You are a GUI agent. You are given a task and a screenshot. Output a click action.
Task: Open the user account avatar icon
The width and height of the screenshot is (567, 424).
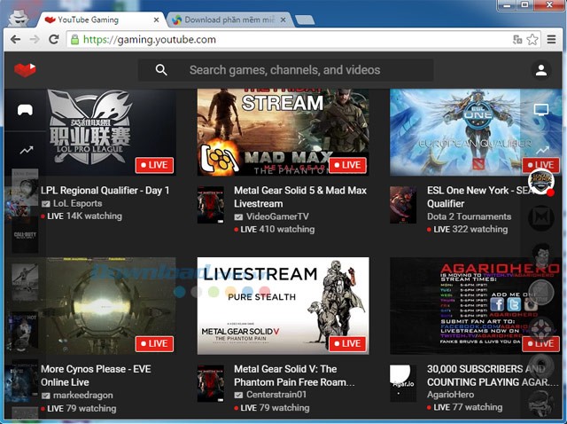click(x=541, y=70)
